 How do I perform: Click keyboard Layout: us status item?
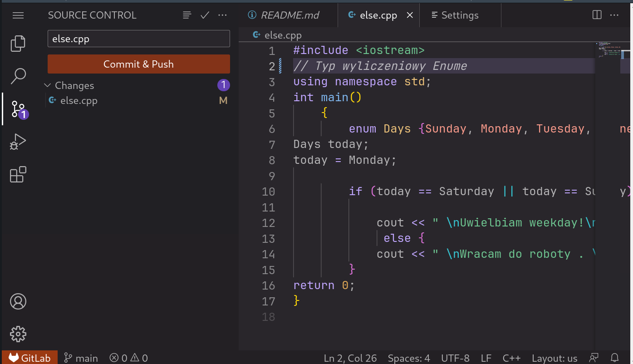(554, 358)
